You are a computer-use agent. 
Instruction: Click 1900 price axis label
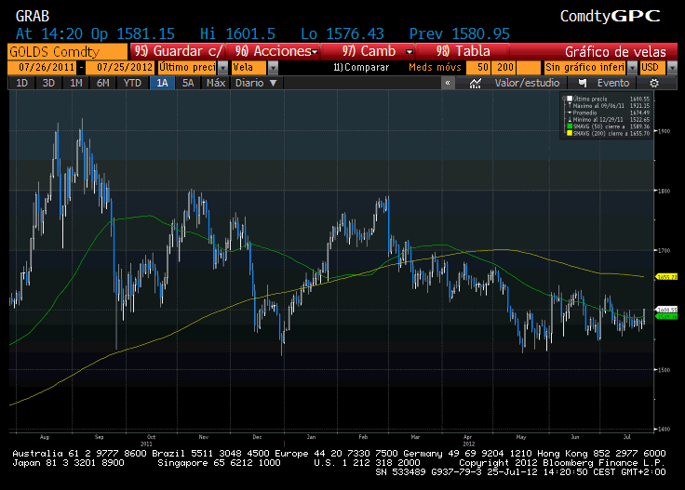664,131
